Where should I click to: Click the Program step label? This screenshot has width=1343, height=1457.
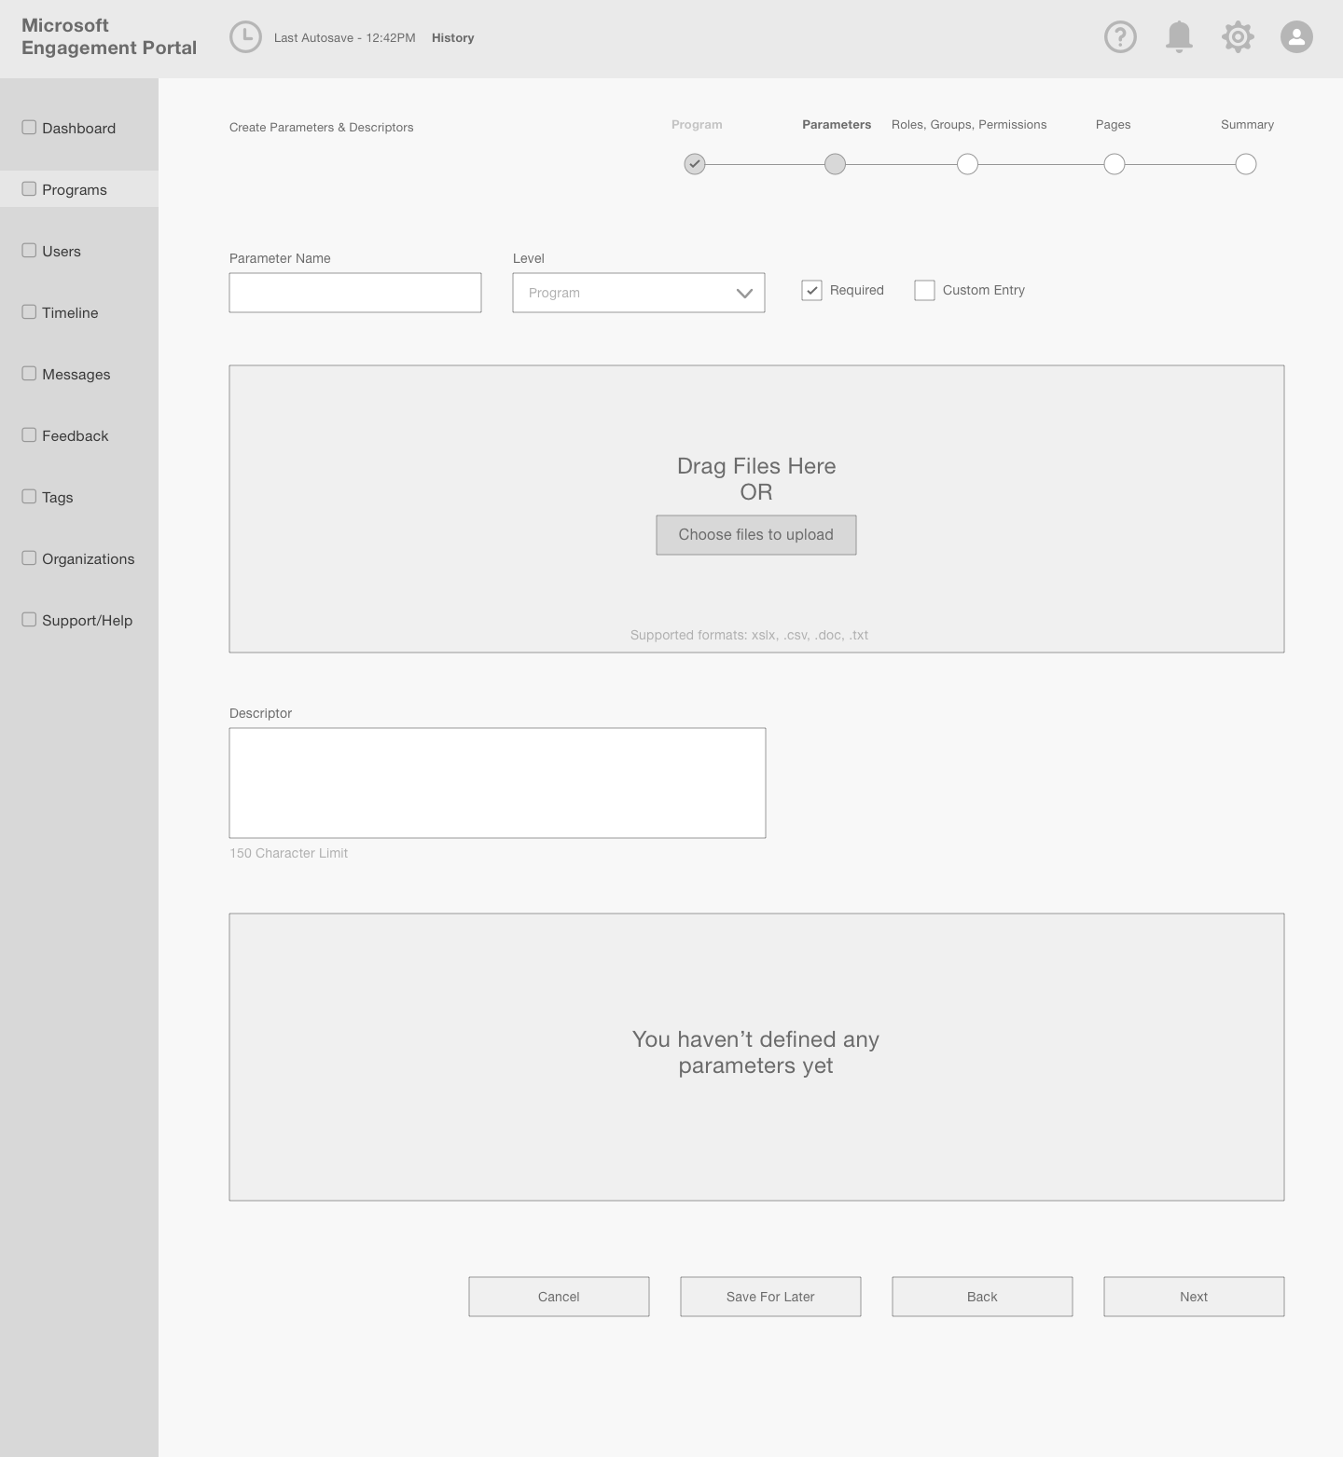click(697, 124)
